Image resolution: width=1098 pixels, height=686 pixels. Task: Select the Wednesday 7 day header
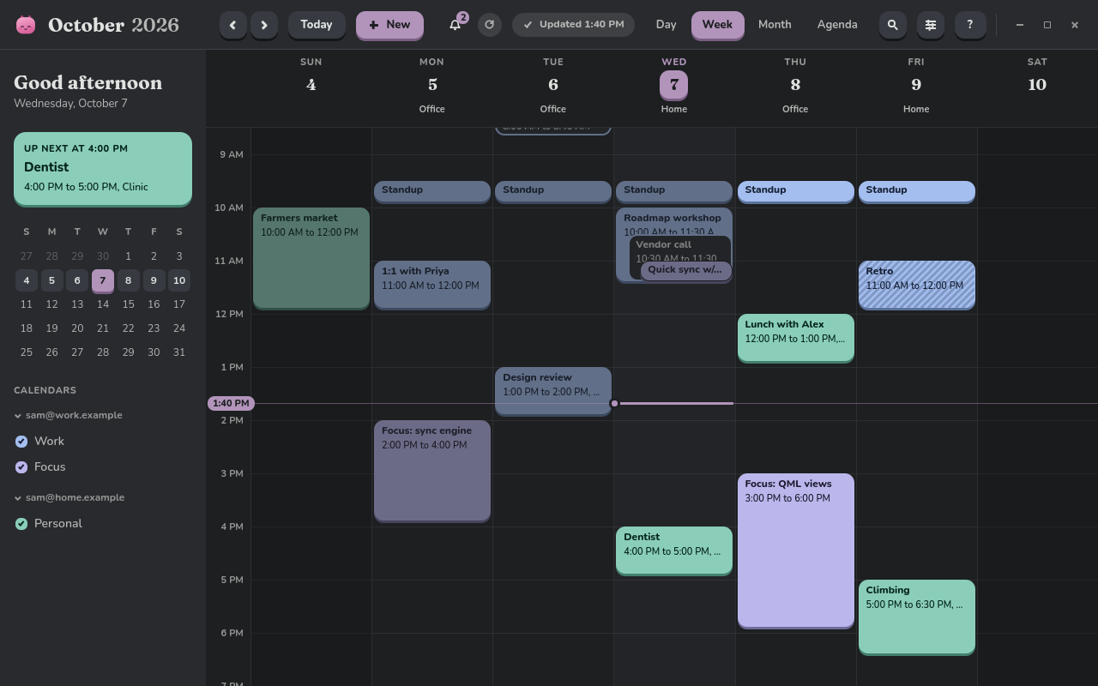pos(674,86)
